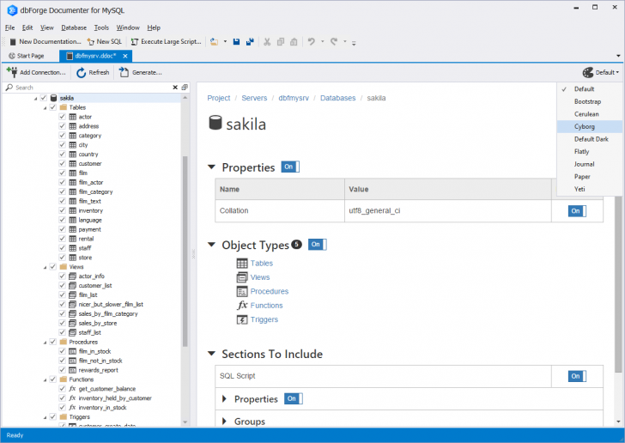Click the Project breadcrumb link
Viewport: 625px width, 443px height.
(x=218, y=98)
